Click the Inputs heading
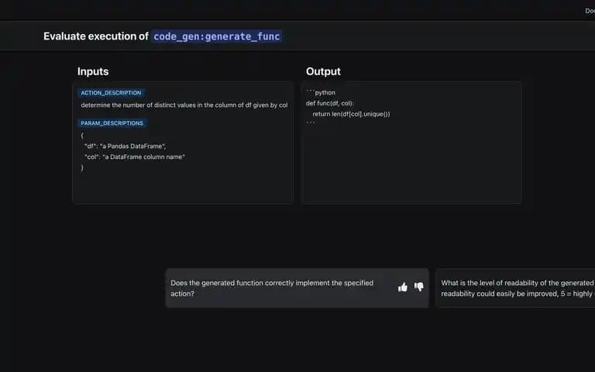Screen dimensions: 595x372 (x=93, y=71)
